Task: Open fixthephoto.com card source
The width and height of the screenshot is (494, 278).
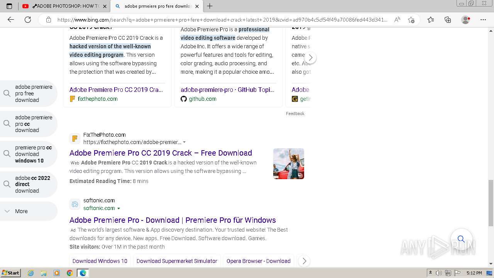Action: tap(98, 99)
